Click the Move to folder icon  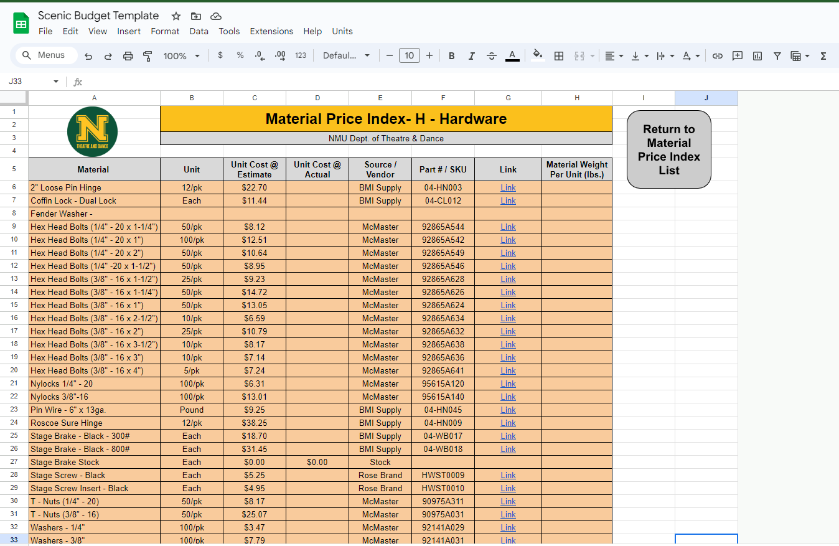(196, 16)
